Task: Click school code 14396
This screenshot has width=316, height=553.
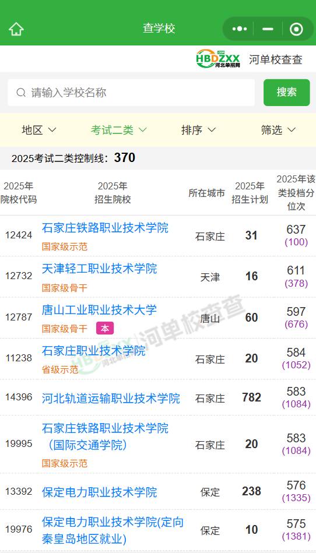Action: click(x=18, y=397)
